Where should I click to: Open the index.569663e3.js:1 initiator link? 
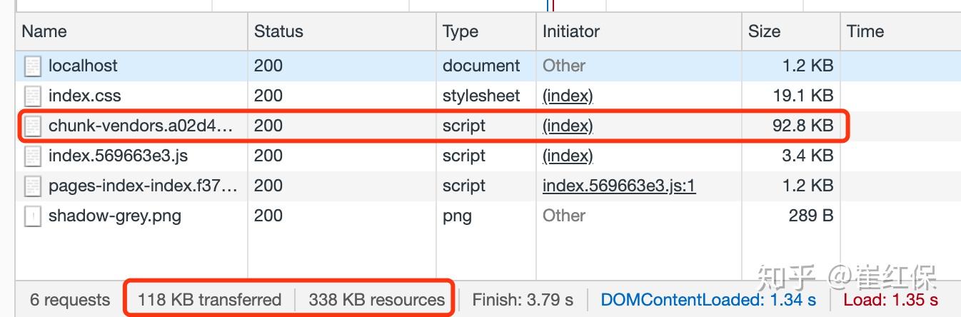click(x=618, y=186)
